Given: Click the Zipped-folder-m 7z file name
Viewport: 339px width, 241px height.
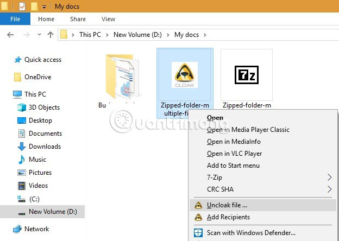Looking at the screenshot, I should click(247, 105).
